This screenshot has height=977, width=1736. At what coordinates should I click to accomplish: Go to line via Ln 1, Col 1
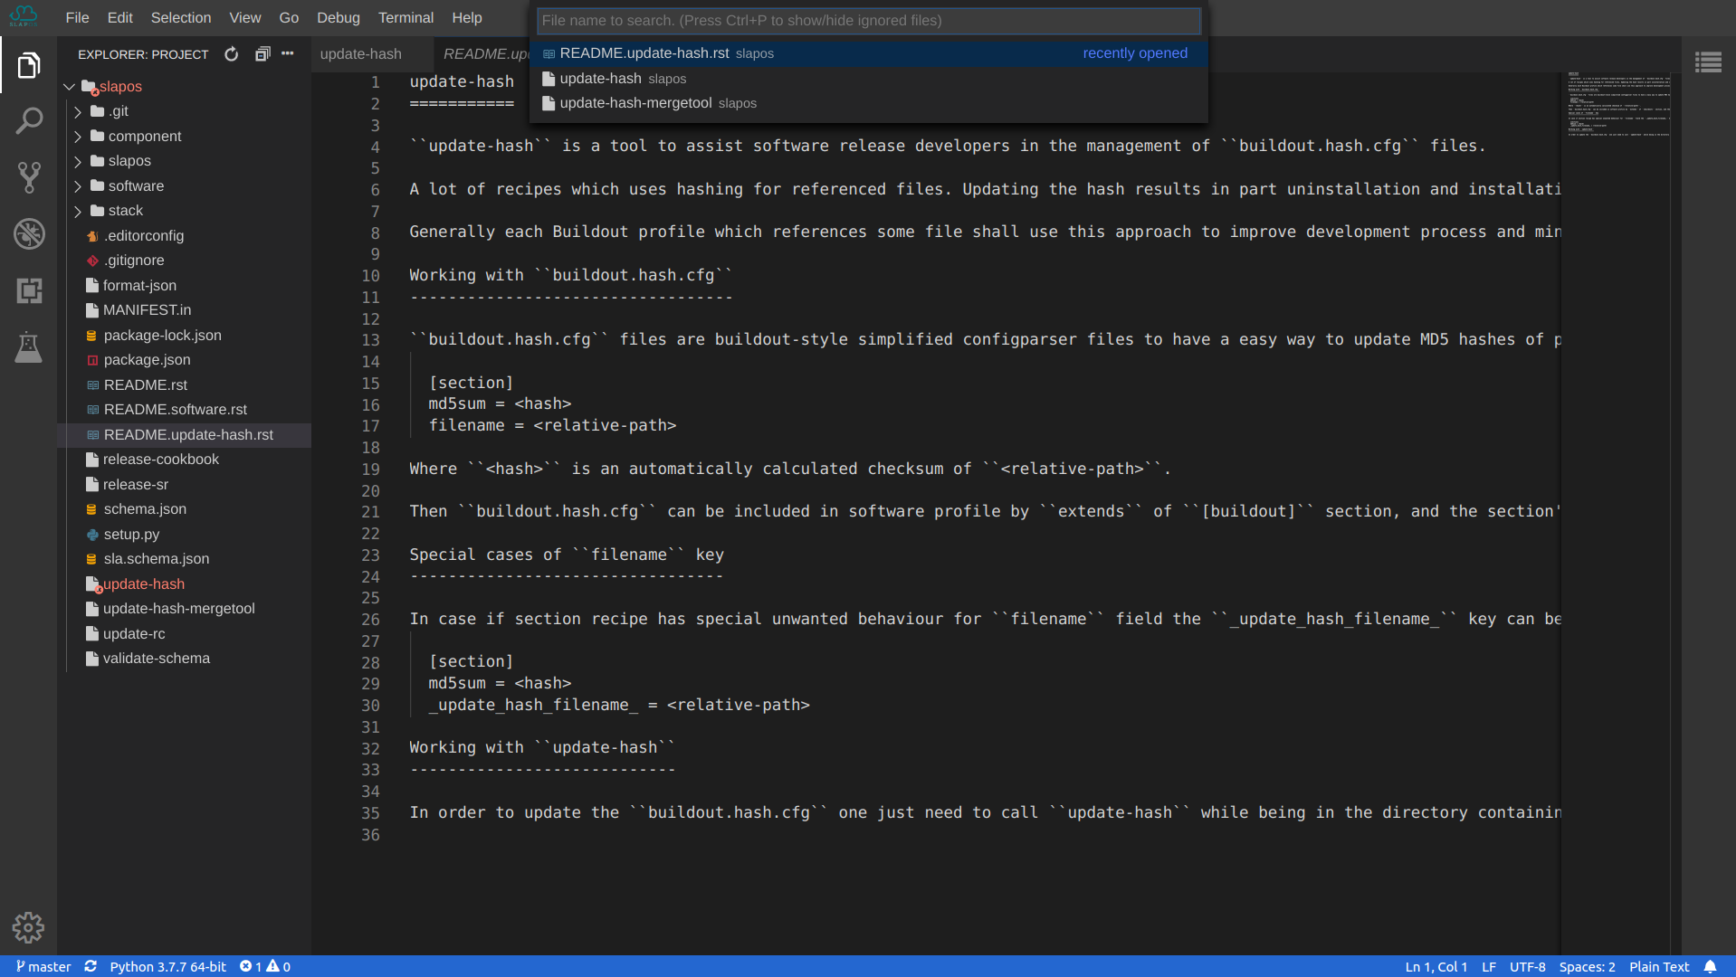click(1436, 966)
